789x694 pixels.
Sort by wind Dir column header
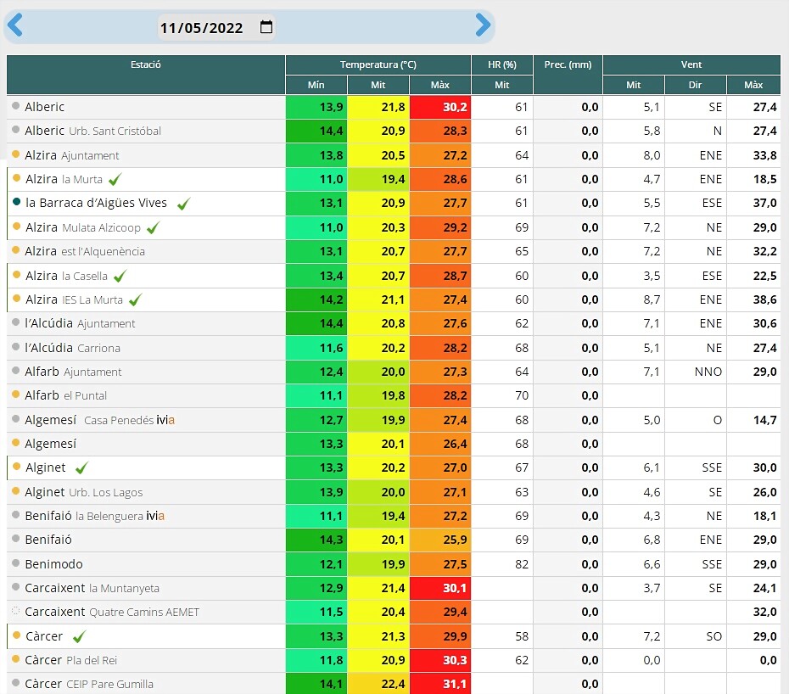696,85
